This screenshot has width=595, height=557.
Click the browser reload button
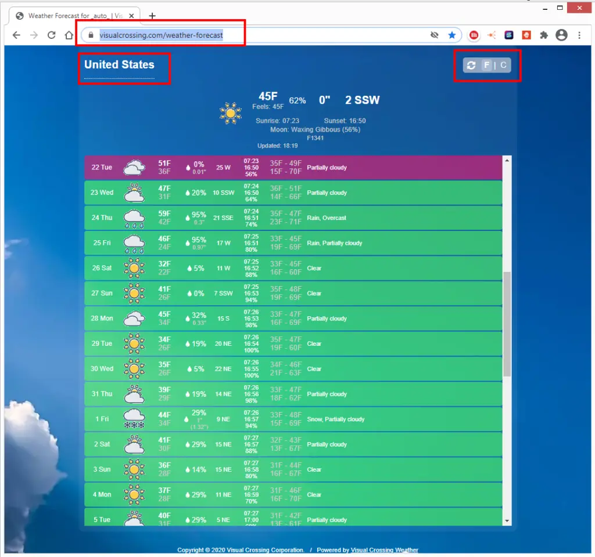click(51, 35)
